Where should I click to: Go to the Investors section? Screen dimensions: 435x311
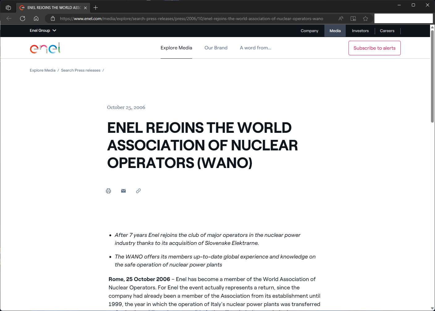click(360, 31)
